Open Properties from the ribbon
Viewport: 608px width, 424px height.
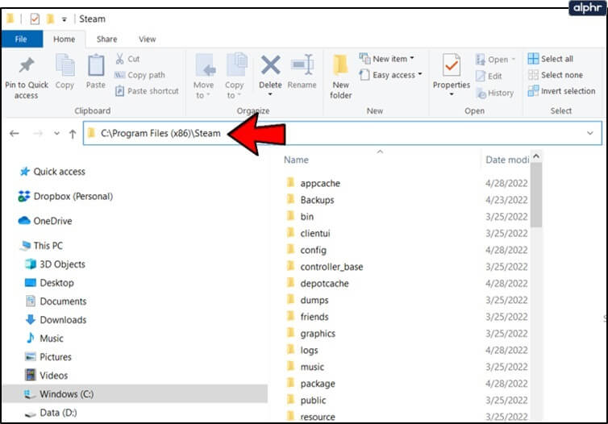coord(452,70)
